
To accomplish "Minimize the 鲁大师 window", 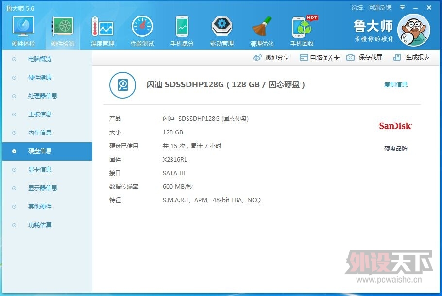I will [x=415, y=8].
